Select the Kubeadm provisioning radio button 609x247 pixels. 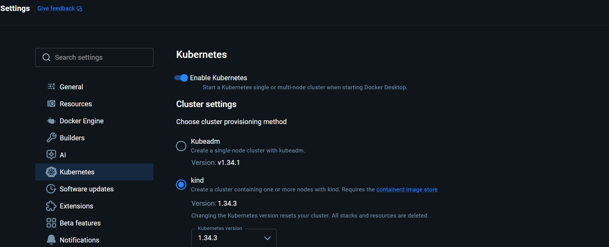[181, 146]
